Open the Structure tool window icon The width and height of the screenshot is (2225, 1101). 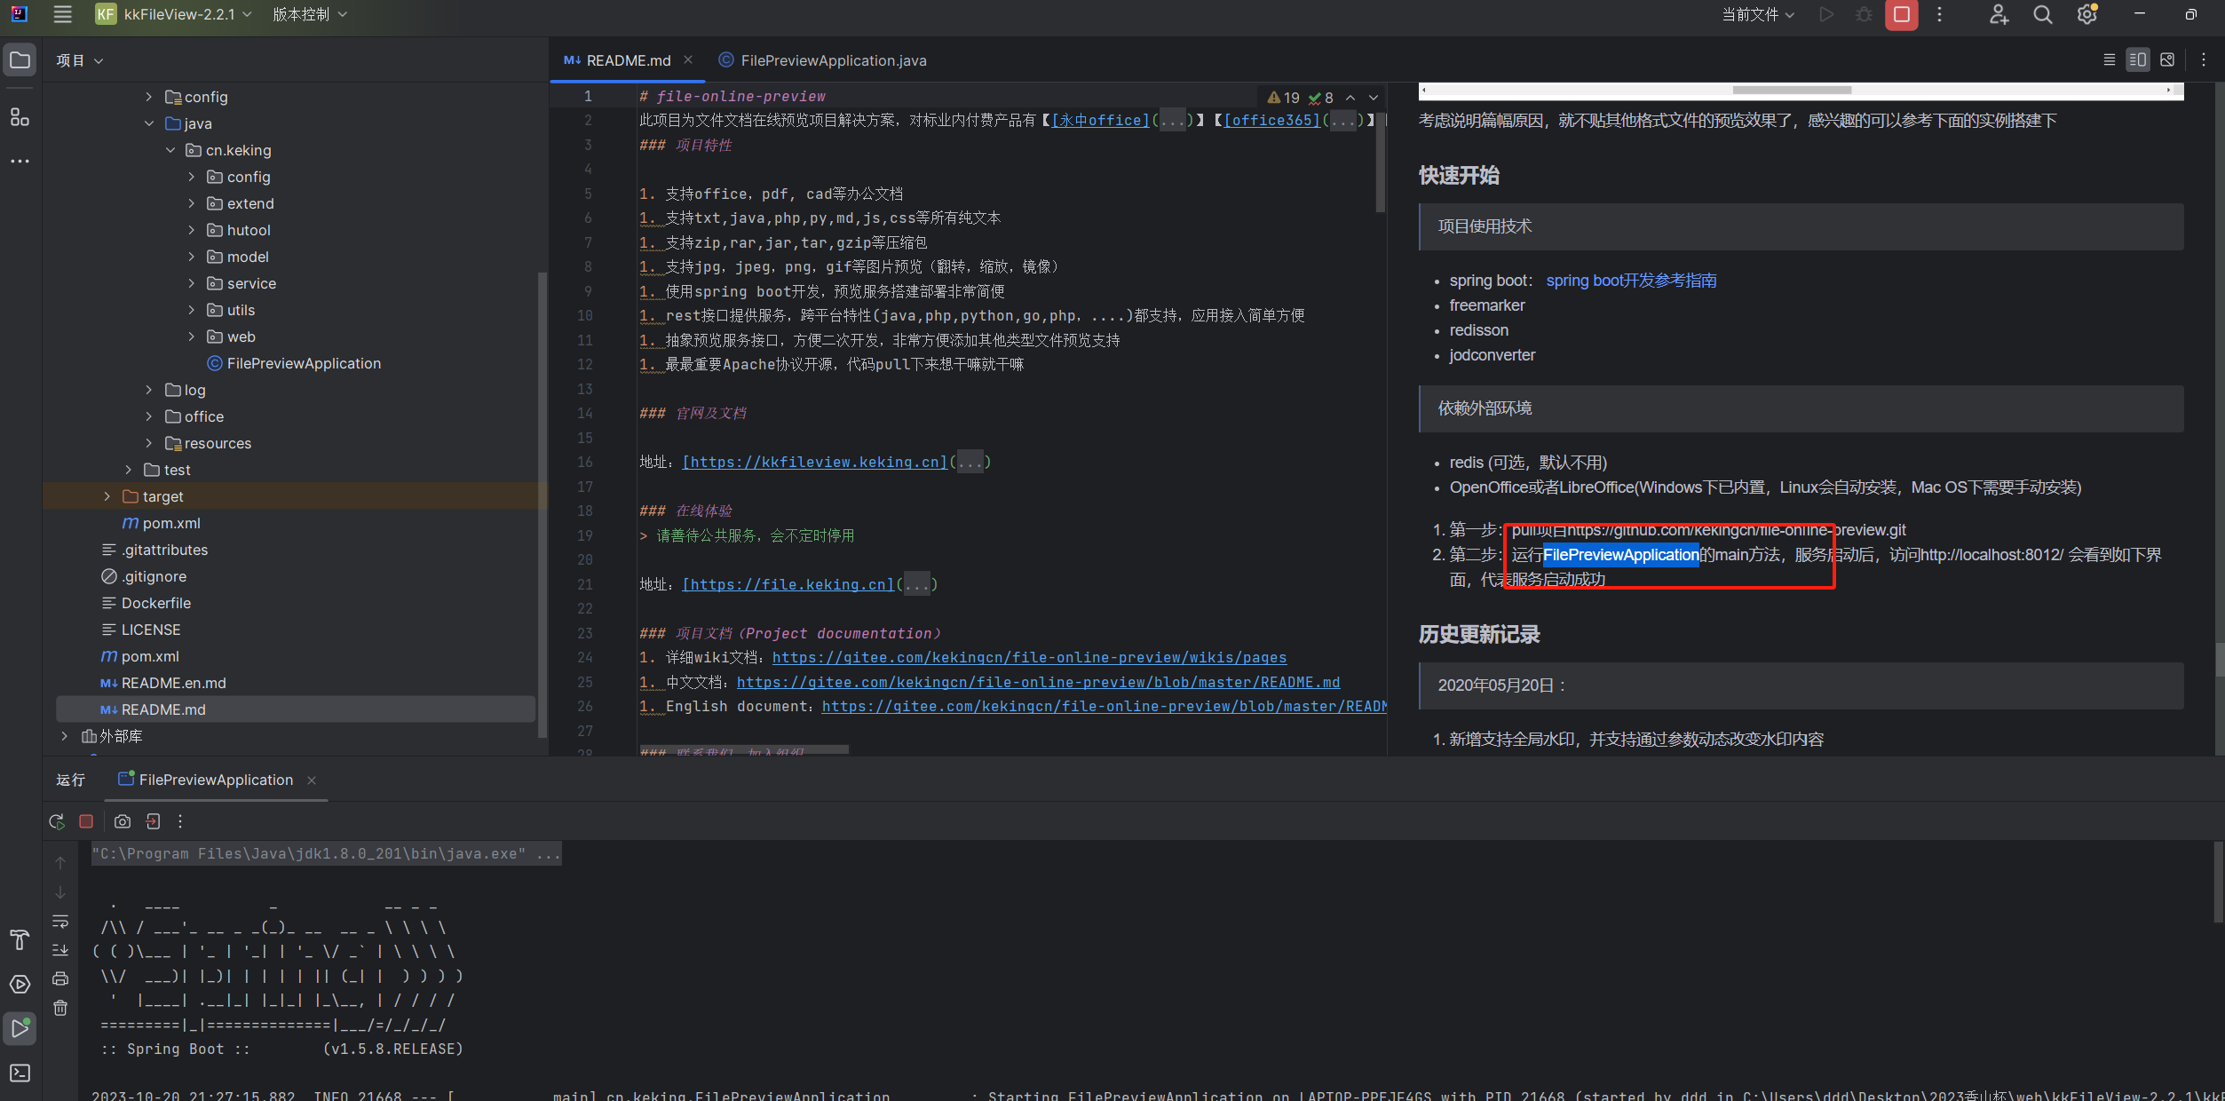(20, 117)
